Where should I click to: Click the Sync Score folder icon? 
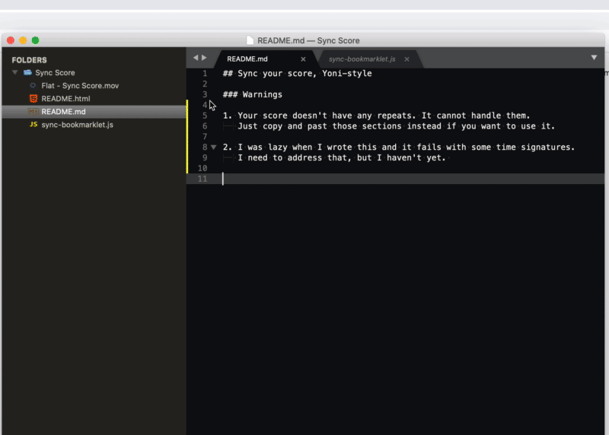[27, 72]
